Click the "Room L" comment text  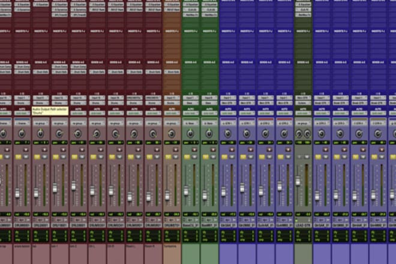(x=131, y=246)
